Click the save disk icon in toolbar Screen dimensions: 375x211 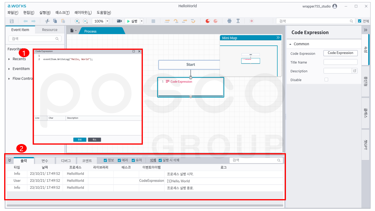coord(12,21)
